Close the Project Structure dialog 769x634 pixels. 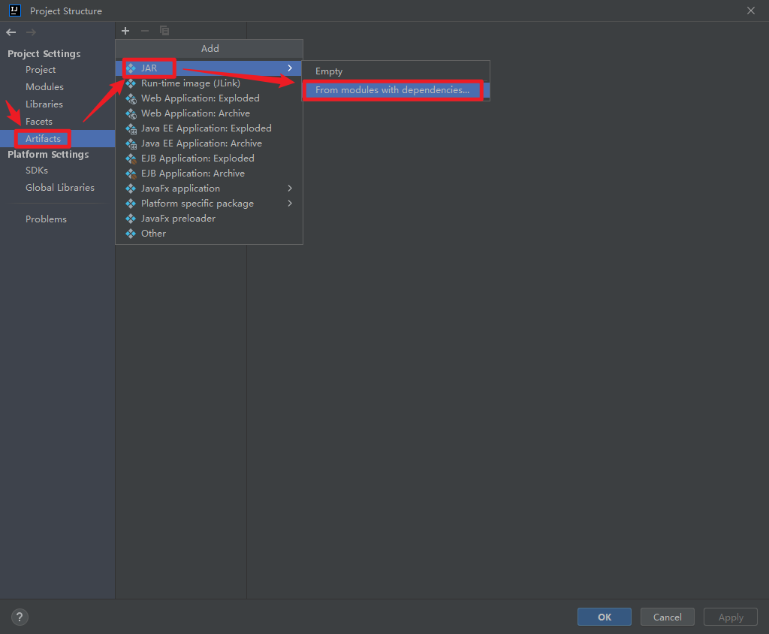pyautogui.click(x=751, y=11)
